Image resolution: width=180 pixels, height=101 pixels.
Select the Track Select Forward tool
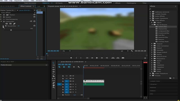[x=53, y=65]
